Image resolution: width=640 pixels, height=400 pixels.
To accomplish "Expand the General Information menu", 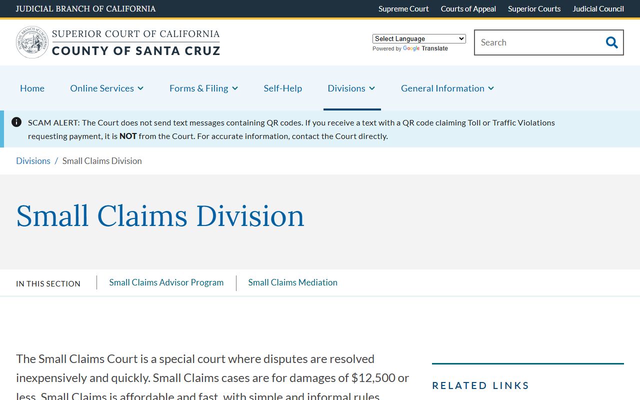I will (447, 88).
